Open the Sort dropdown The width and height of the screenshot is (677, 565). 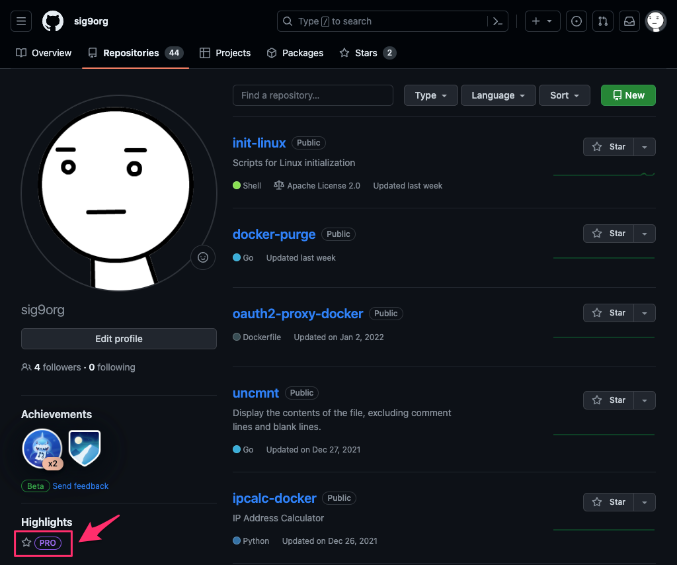(565, 95)
